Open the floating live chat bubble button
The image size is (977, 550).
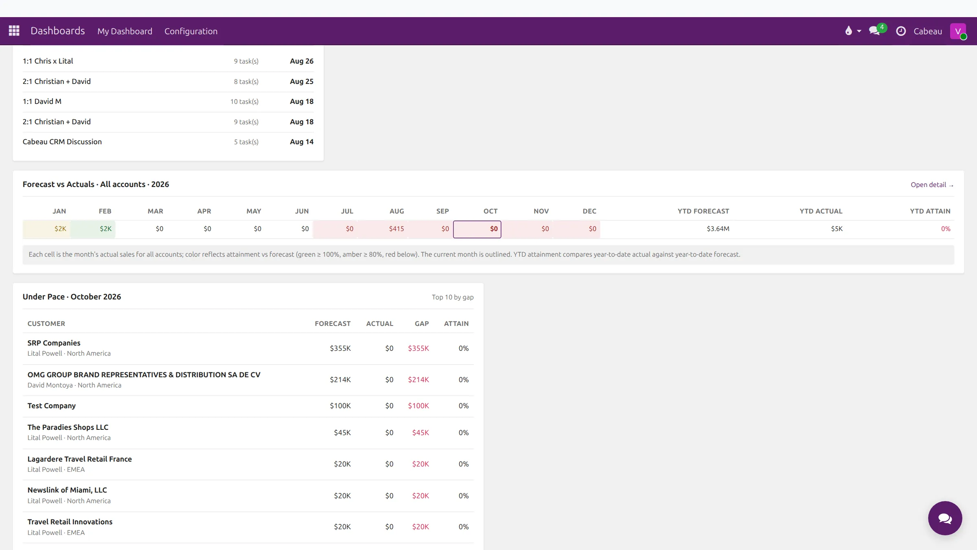pos(945,518)
